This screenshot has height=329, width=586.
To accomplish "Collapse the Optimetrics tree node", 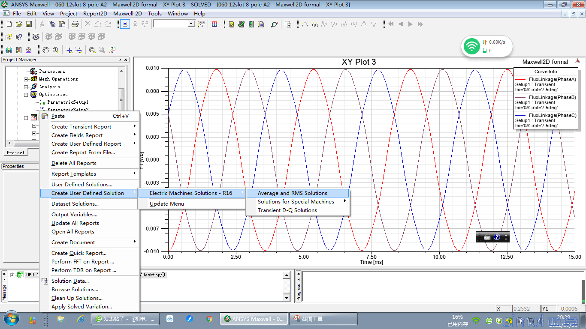I will (x=26, y=95).
